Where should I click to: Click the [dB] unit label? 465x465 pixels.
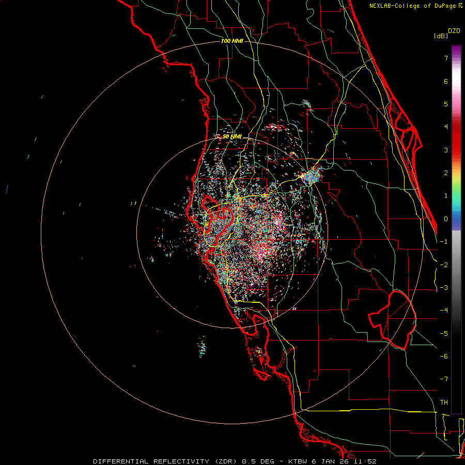(441, 36)
